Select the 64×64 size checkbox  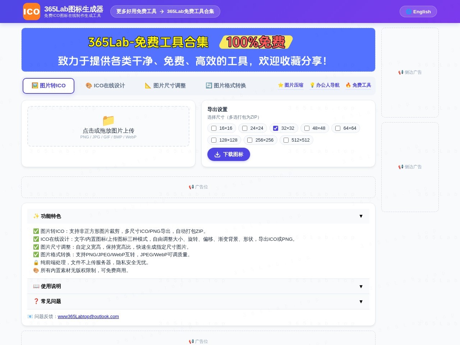tap(338, 128)
